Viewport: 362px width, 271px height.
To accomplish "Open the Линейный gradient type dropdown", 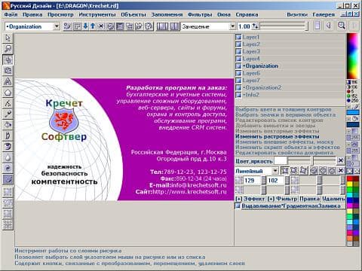I will (x=275, y=171).
